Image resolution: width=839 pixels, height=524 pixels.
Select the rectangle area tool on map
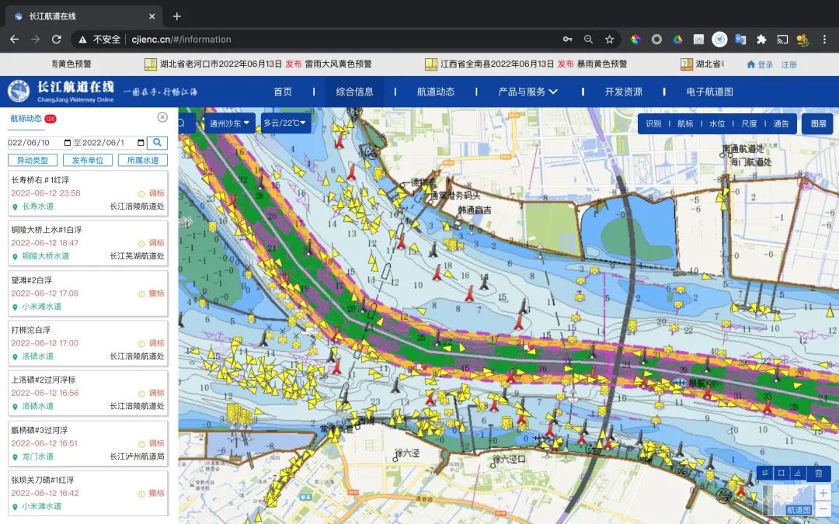781,474
